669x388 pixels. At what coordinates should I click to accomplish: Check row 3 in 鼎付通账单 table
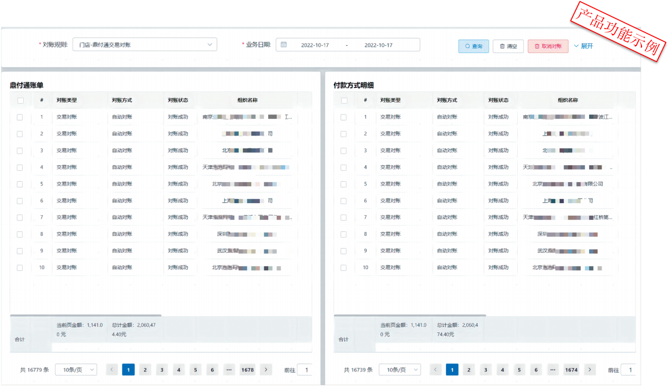20,151
